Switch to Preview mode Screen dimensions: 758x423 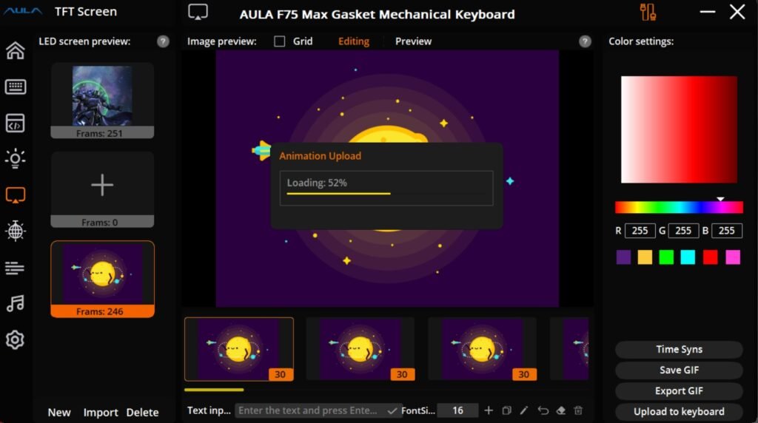coord(413,41)
